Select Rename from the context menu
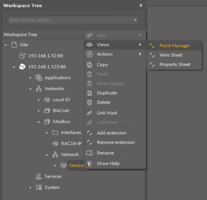Viewport: 207px width, 200px height. coord(105,153)
